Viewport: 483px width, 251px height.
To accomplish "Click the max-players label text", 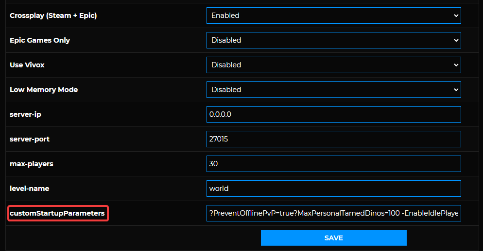I will (x=32, y=164).
